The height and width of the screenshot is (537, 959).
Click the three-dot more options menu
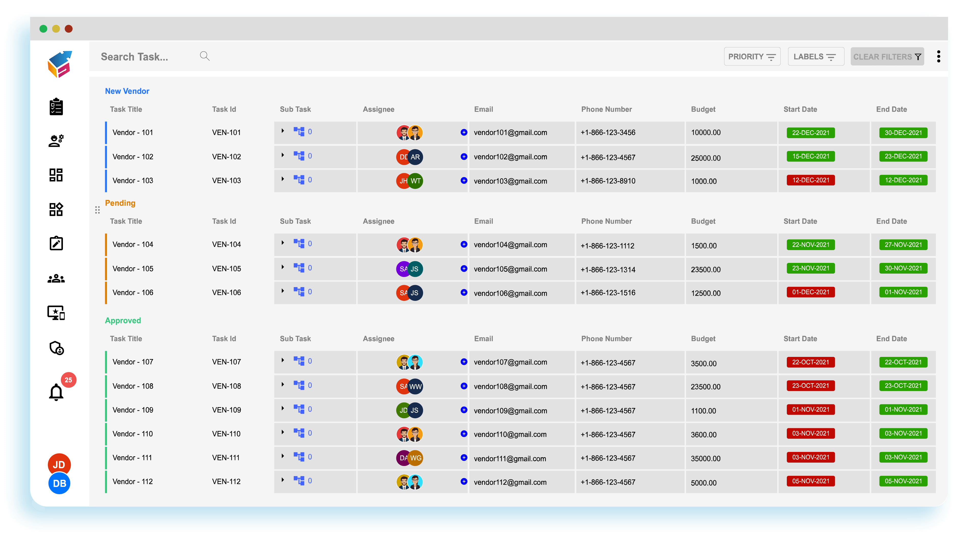tap(939, 57)
